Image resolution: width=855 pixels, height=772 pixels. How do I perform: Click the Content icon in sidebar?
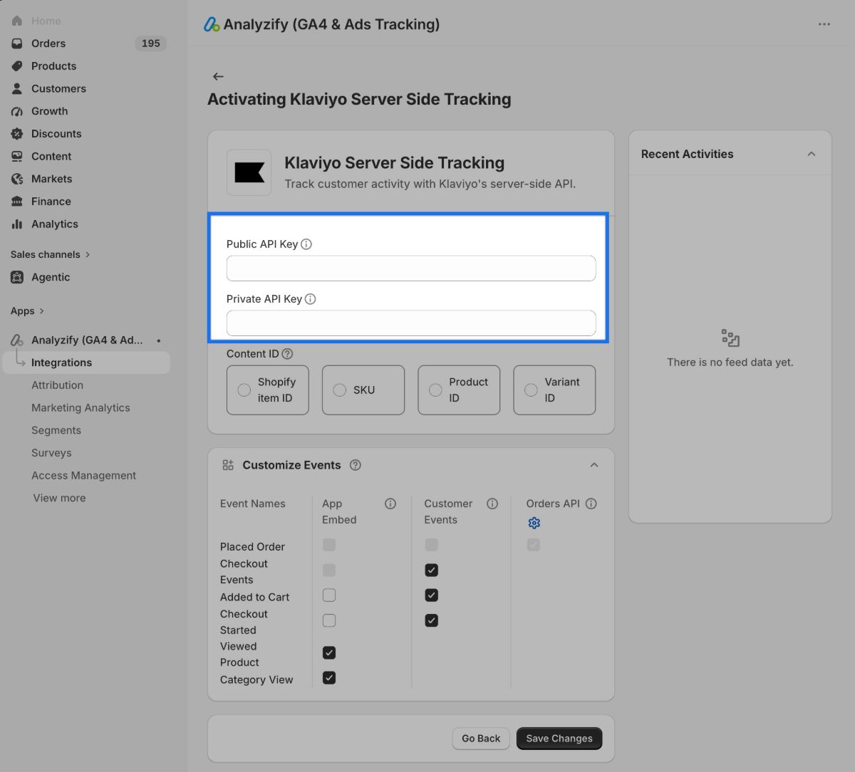coord(17,157)
